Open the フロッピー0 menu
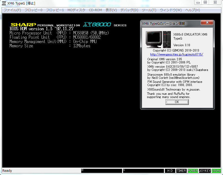This screenshot has width=223, height=175. (34, 10)
